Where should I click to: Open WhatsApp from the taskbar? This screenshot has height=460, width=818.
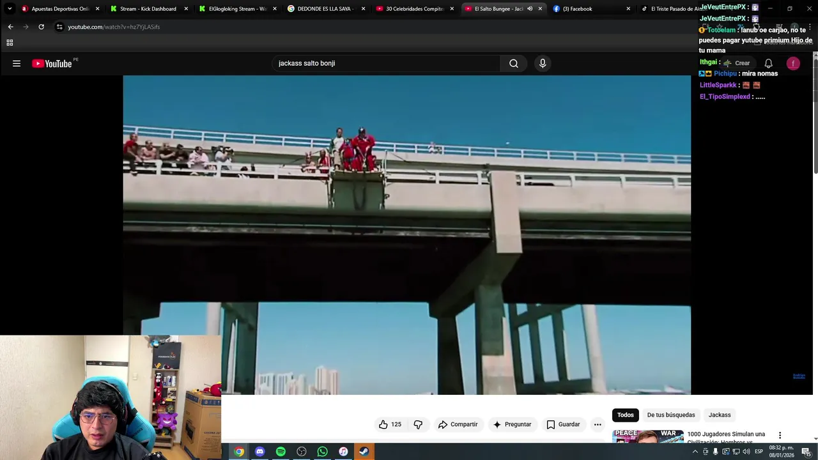pyautogui.click(x=322, y=452)
